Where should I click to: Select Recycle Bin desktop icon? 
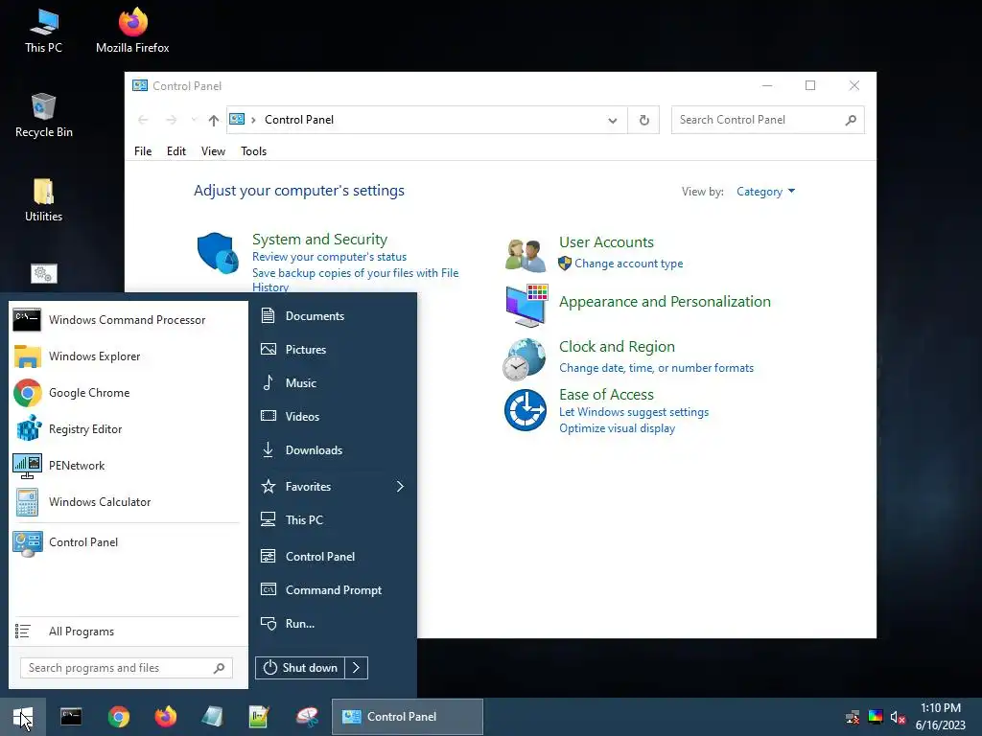43,115
